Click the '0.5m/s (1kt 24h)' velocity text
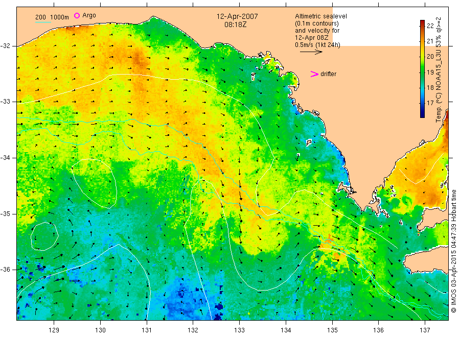Screen dimensions: 460x337 point(318,45)
